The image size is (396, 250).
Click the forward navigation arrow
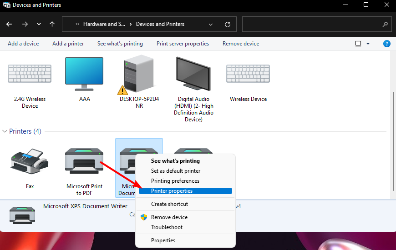click(x=25, y=24)
